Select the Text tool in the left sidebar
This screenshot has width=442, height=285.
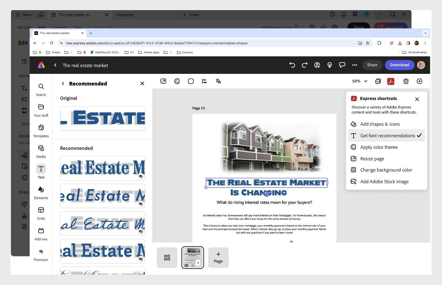click(x=41, y=171)
